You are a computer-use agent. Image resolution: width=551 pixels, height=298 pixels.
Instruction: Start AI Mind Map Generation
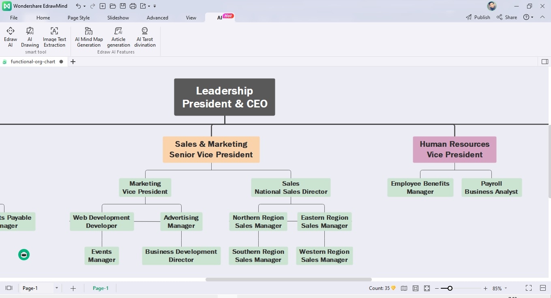[89, 36]
